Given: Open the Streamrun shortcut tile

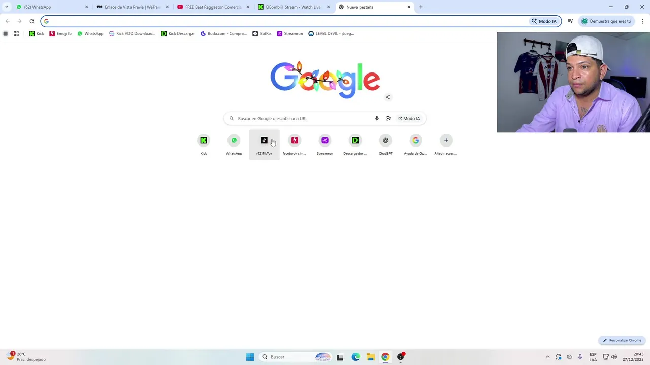Looking at the screenshot, I should (x=325, y=144).
